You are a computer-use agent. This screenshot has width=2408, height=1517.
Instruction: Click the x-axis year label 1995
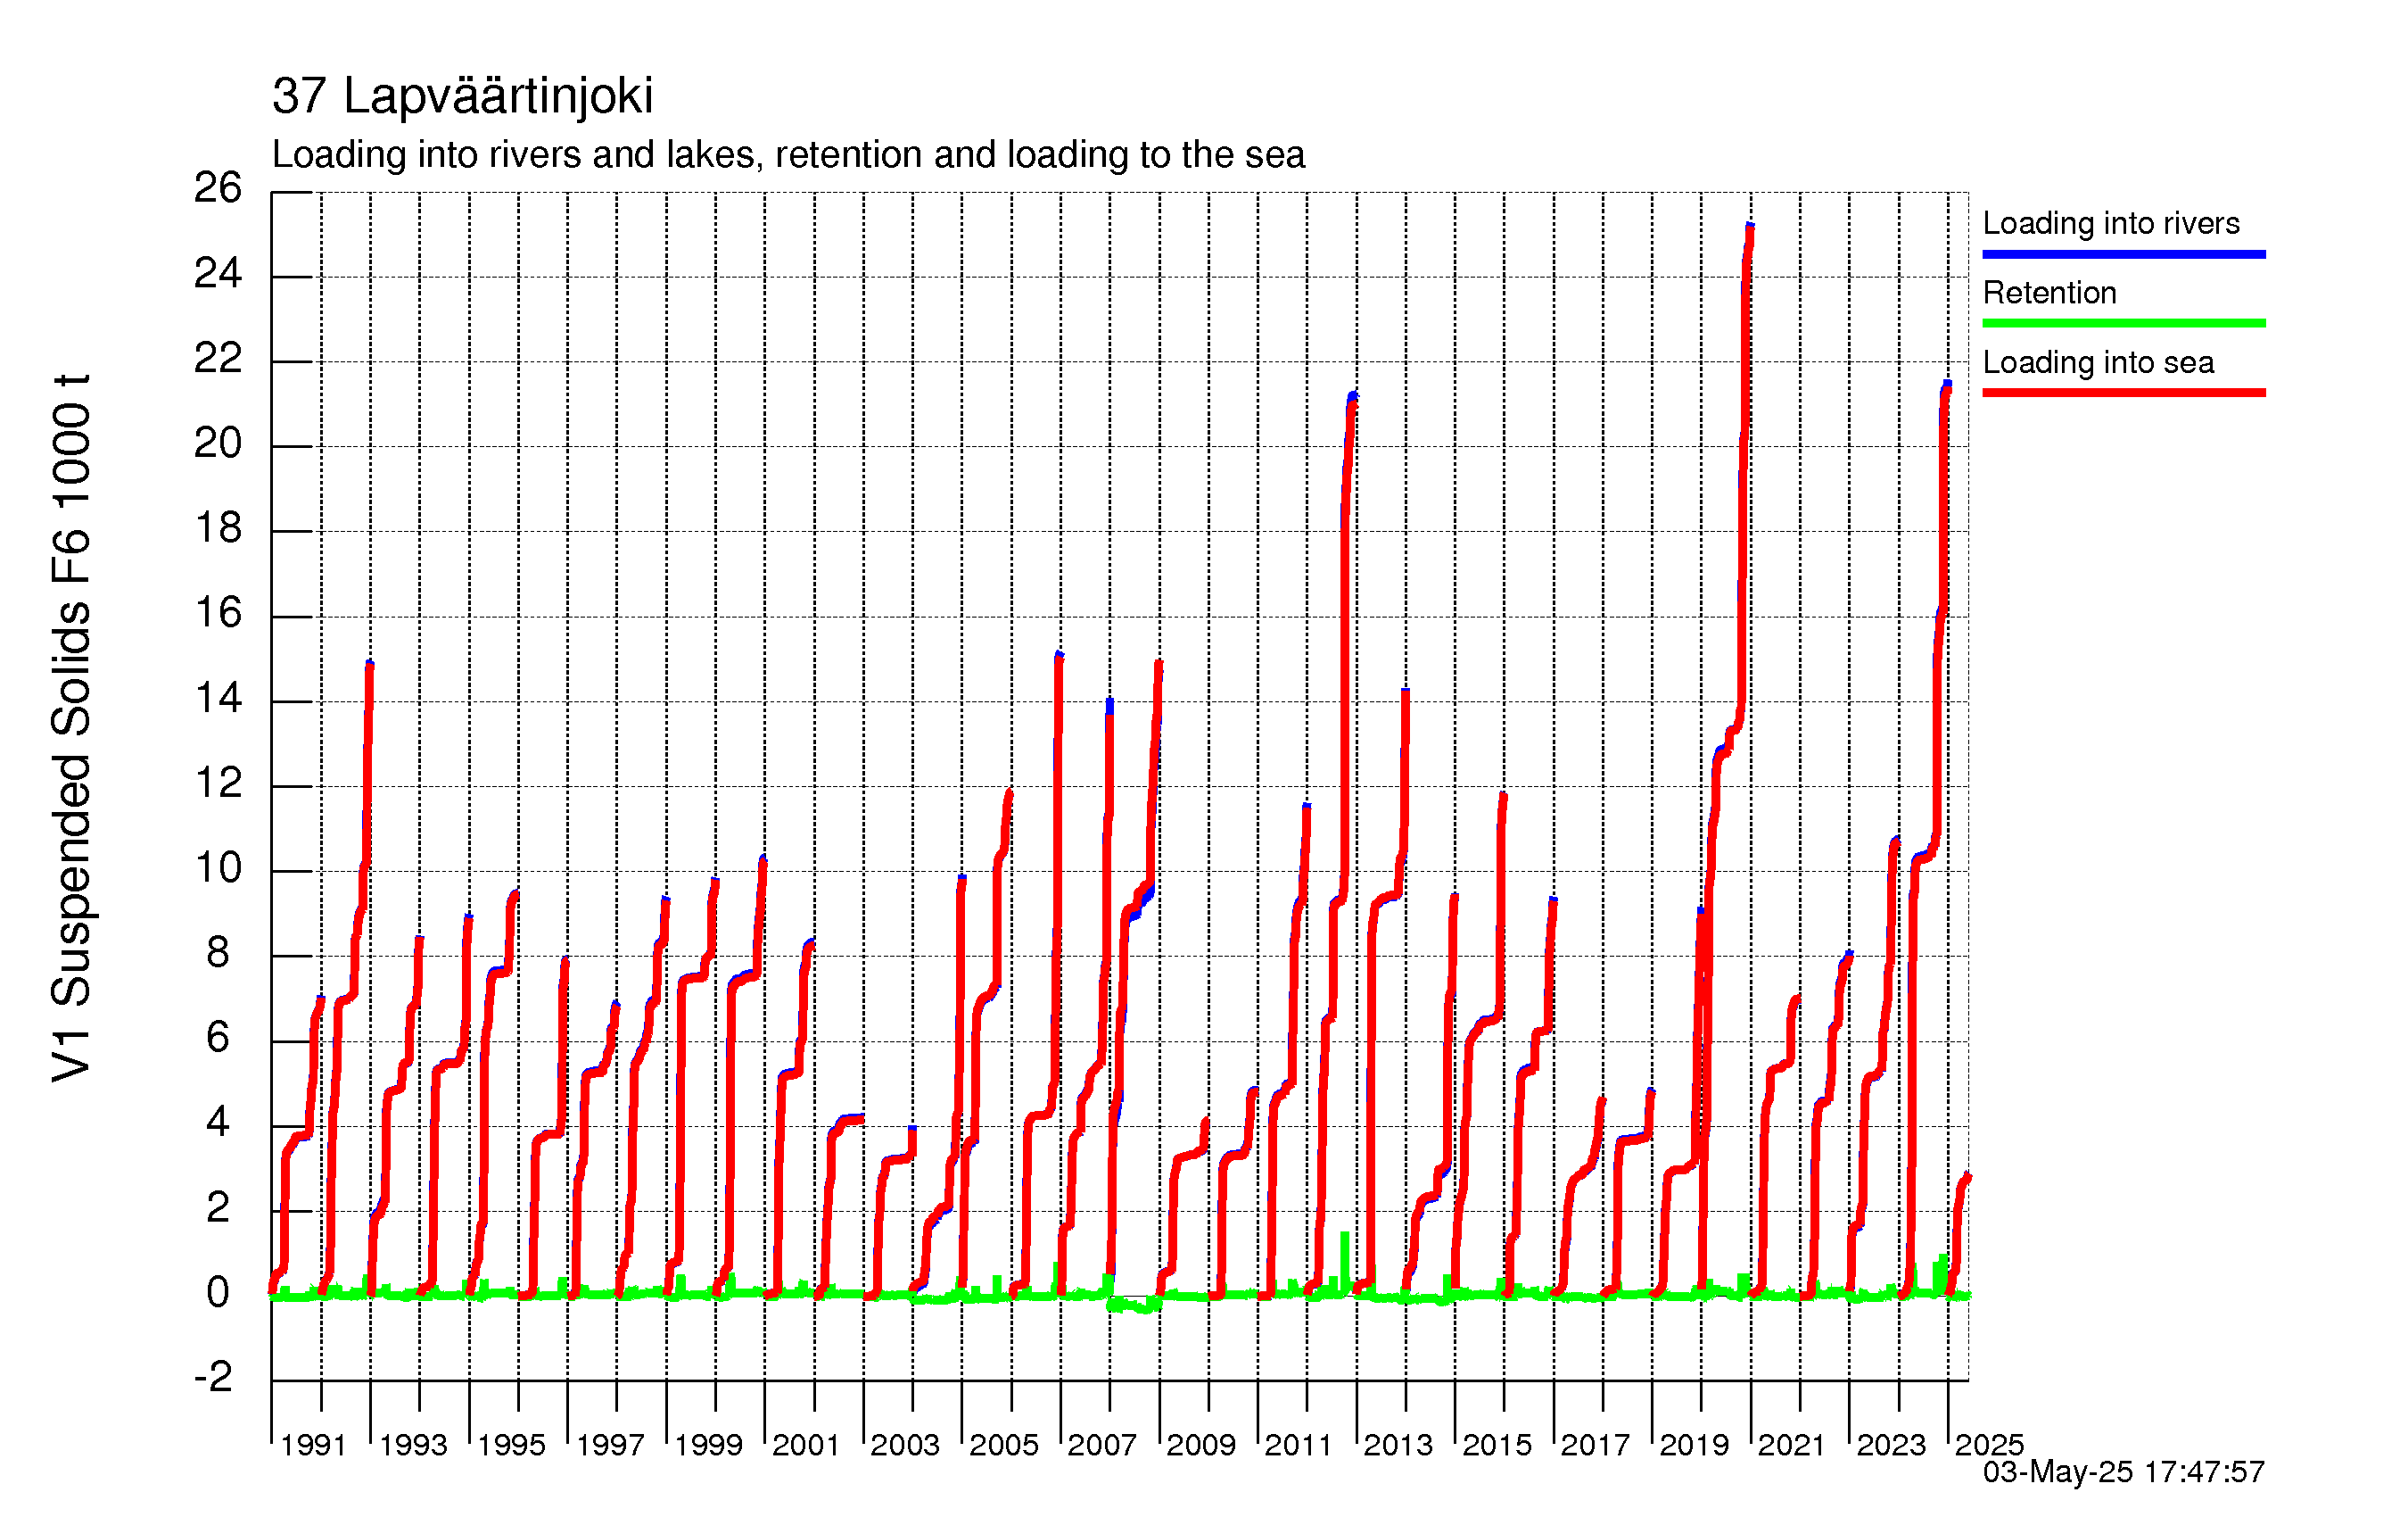(511, 1446)
